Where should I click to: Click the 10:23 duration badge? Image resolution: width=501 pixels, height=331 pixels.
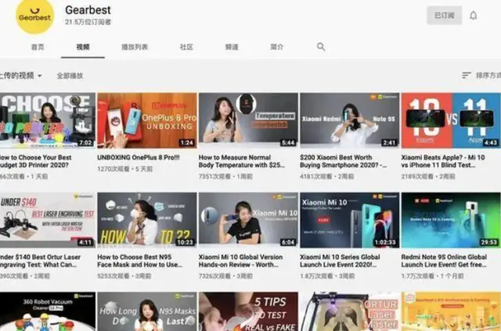pyautogui.click(x=185, y=242)
